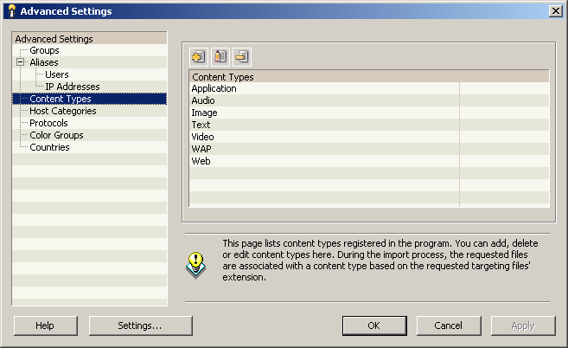The width and height of the screenshot is (568, 348).
Task: Click the lightbulb hint icon beside description
Action: tap(197, 262)
